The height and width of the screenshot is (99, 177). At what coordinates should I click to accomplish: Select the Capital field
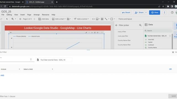click(150, 42)
